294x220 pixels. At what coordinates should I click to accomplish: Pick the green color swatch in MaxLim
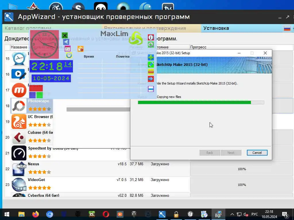click(39, 95)
